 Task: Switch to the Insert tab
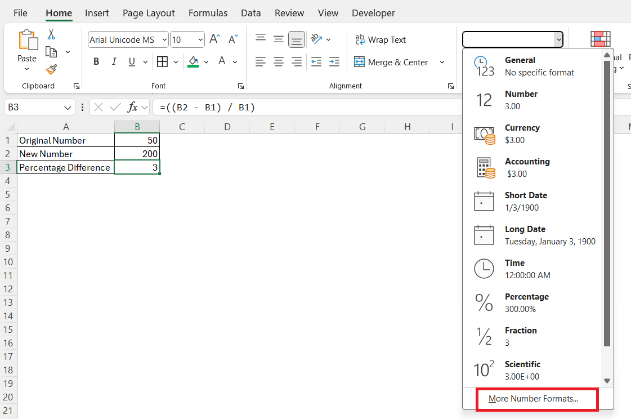coord(97,14)
